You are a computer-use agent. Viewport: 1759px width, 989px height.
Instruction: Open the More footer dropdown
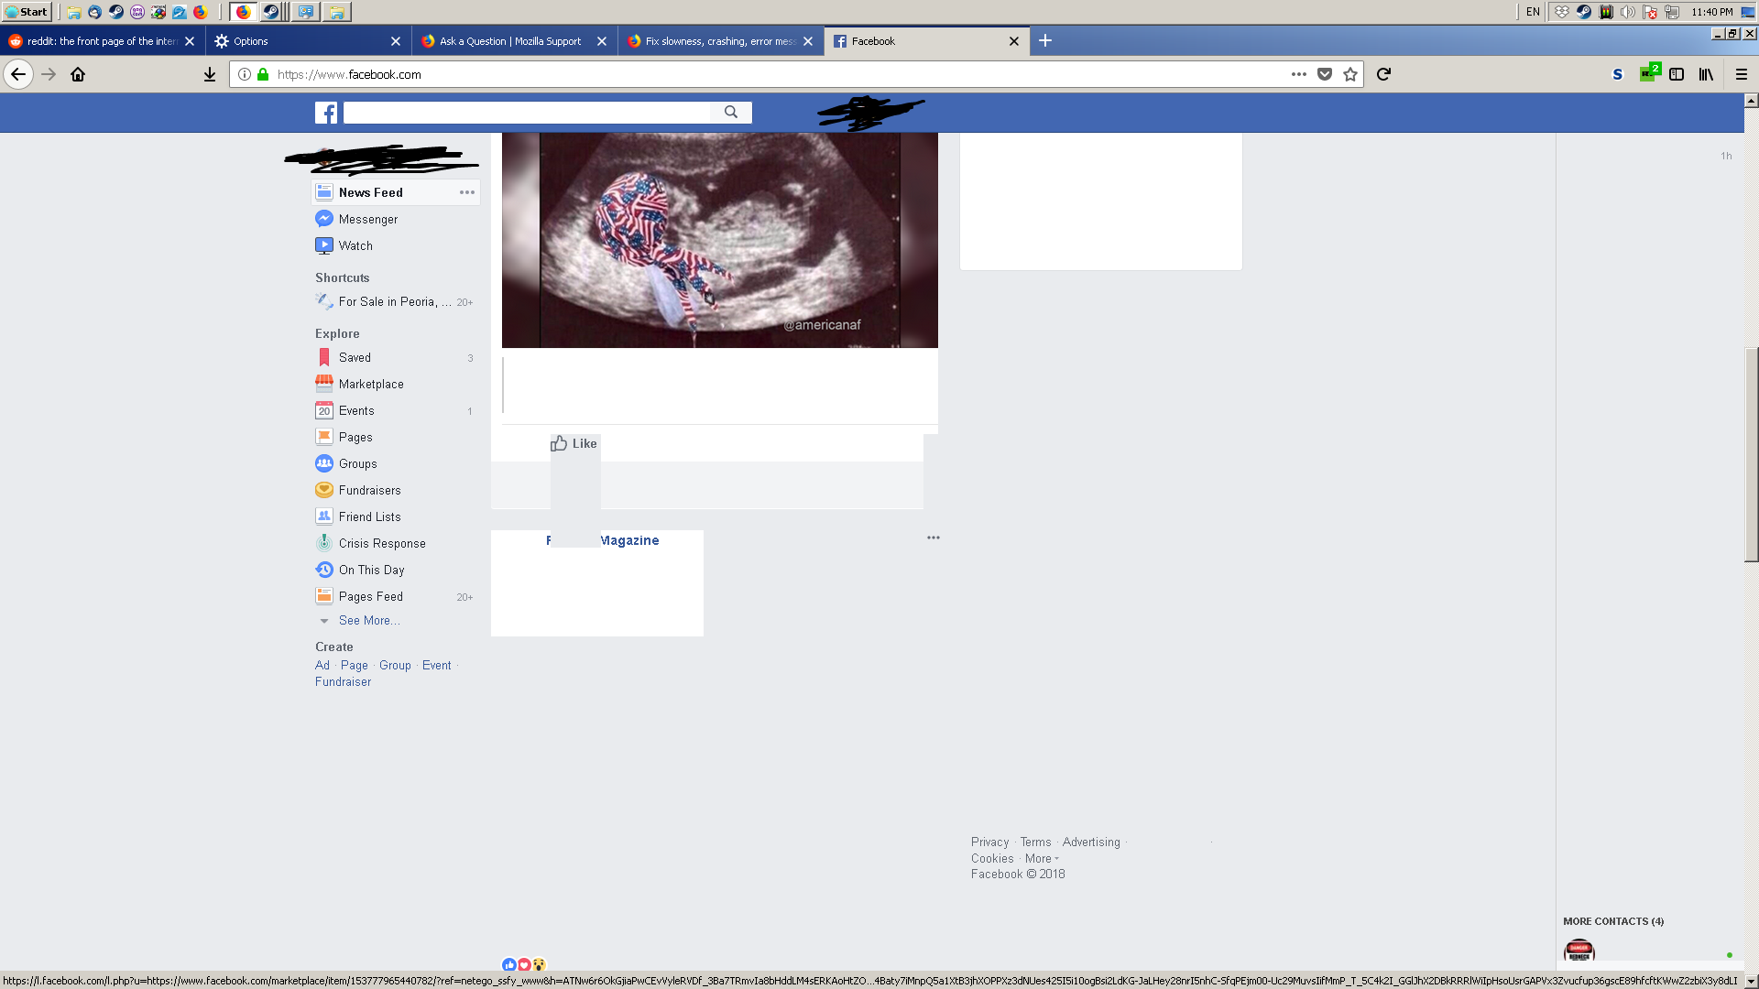(x=1041, y=858)
